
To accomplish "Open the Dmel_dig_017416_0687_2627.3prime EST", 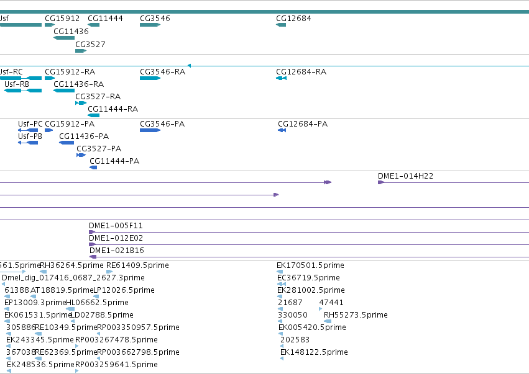I will pyautogui.click(x=3, y=284).
